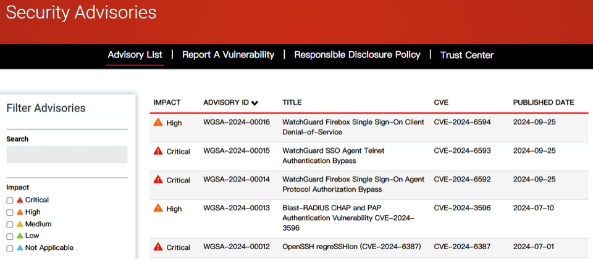Open the Report A Vulnerability tab

click(x=228, y=55)
